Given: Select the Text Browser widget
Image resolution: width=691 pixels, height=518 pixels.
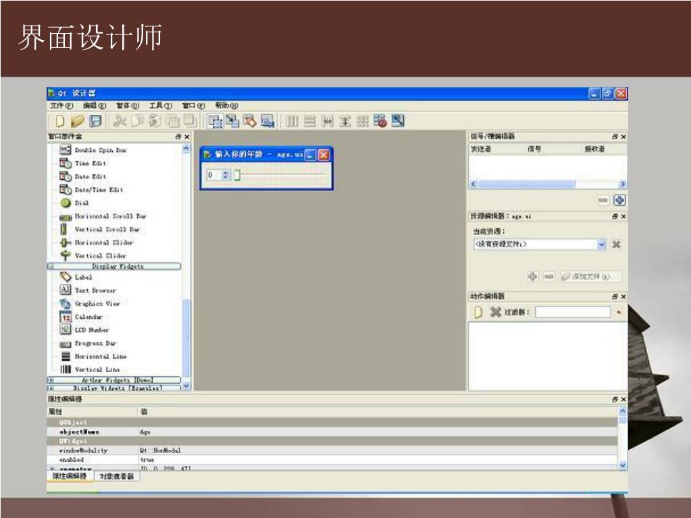Looking at the screenshot, I should [x=88, y=290].
